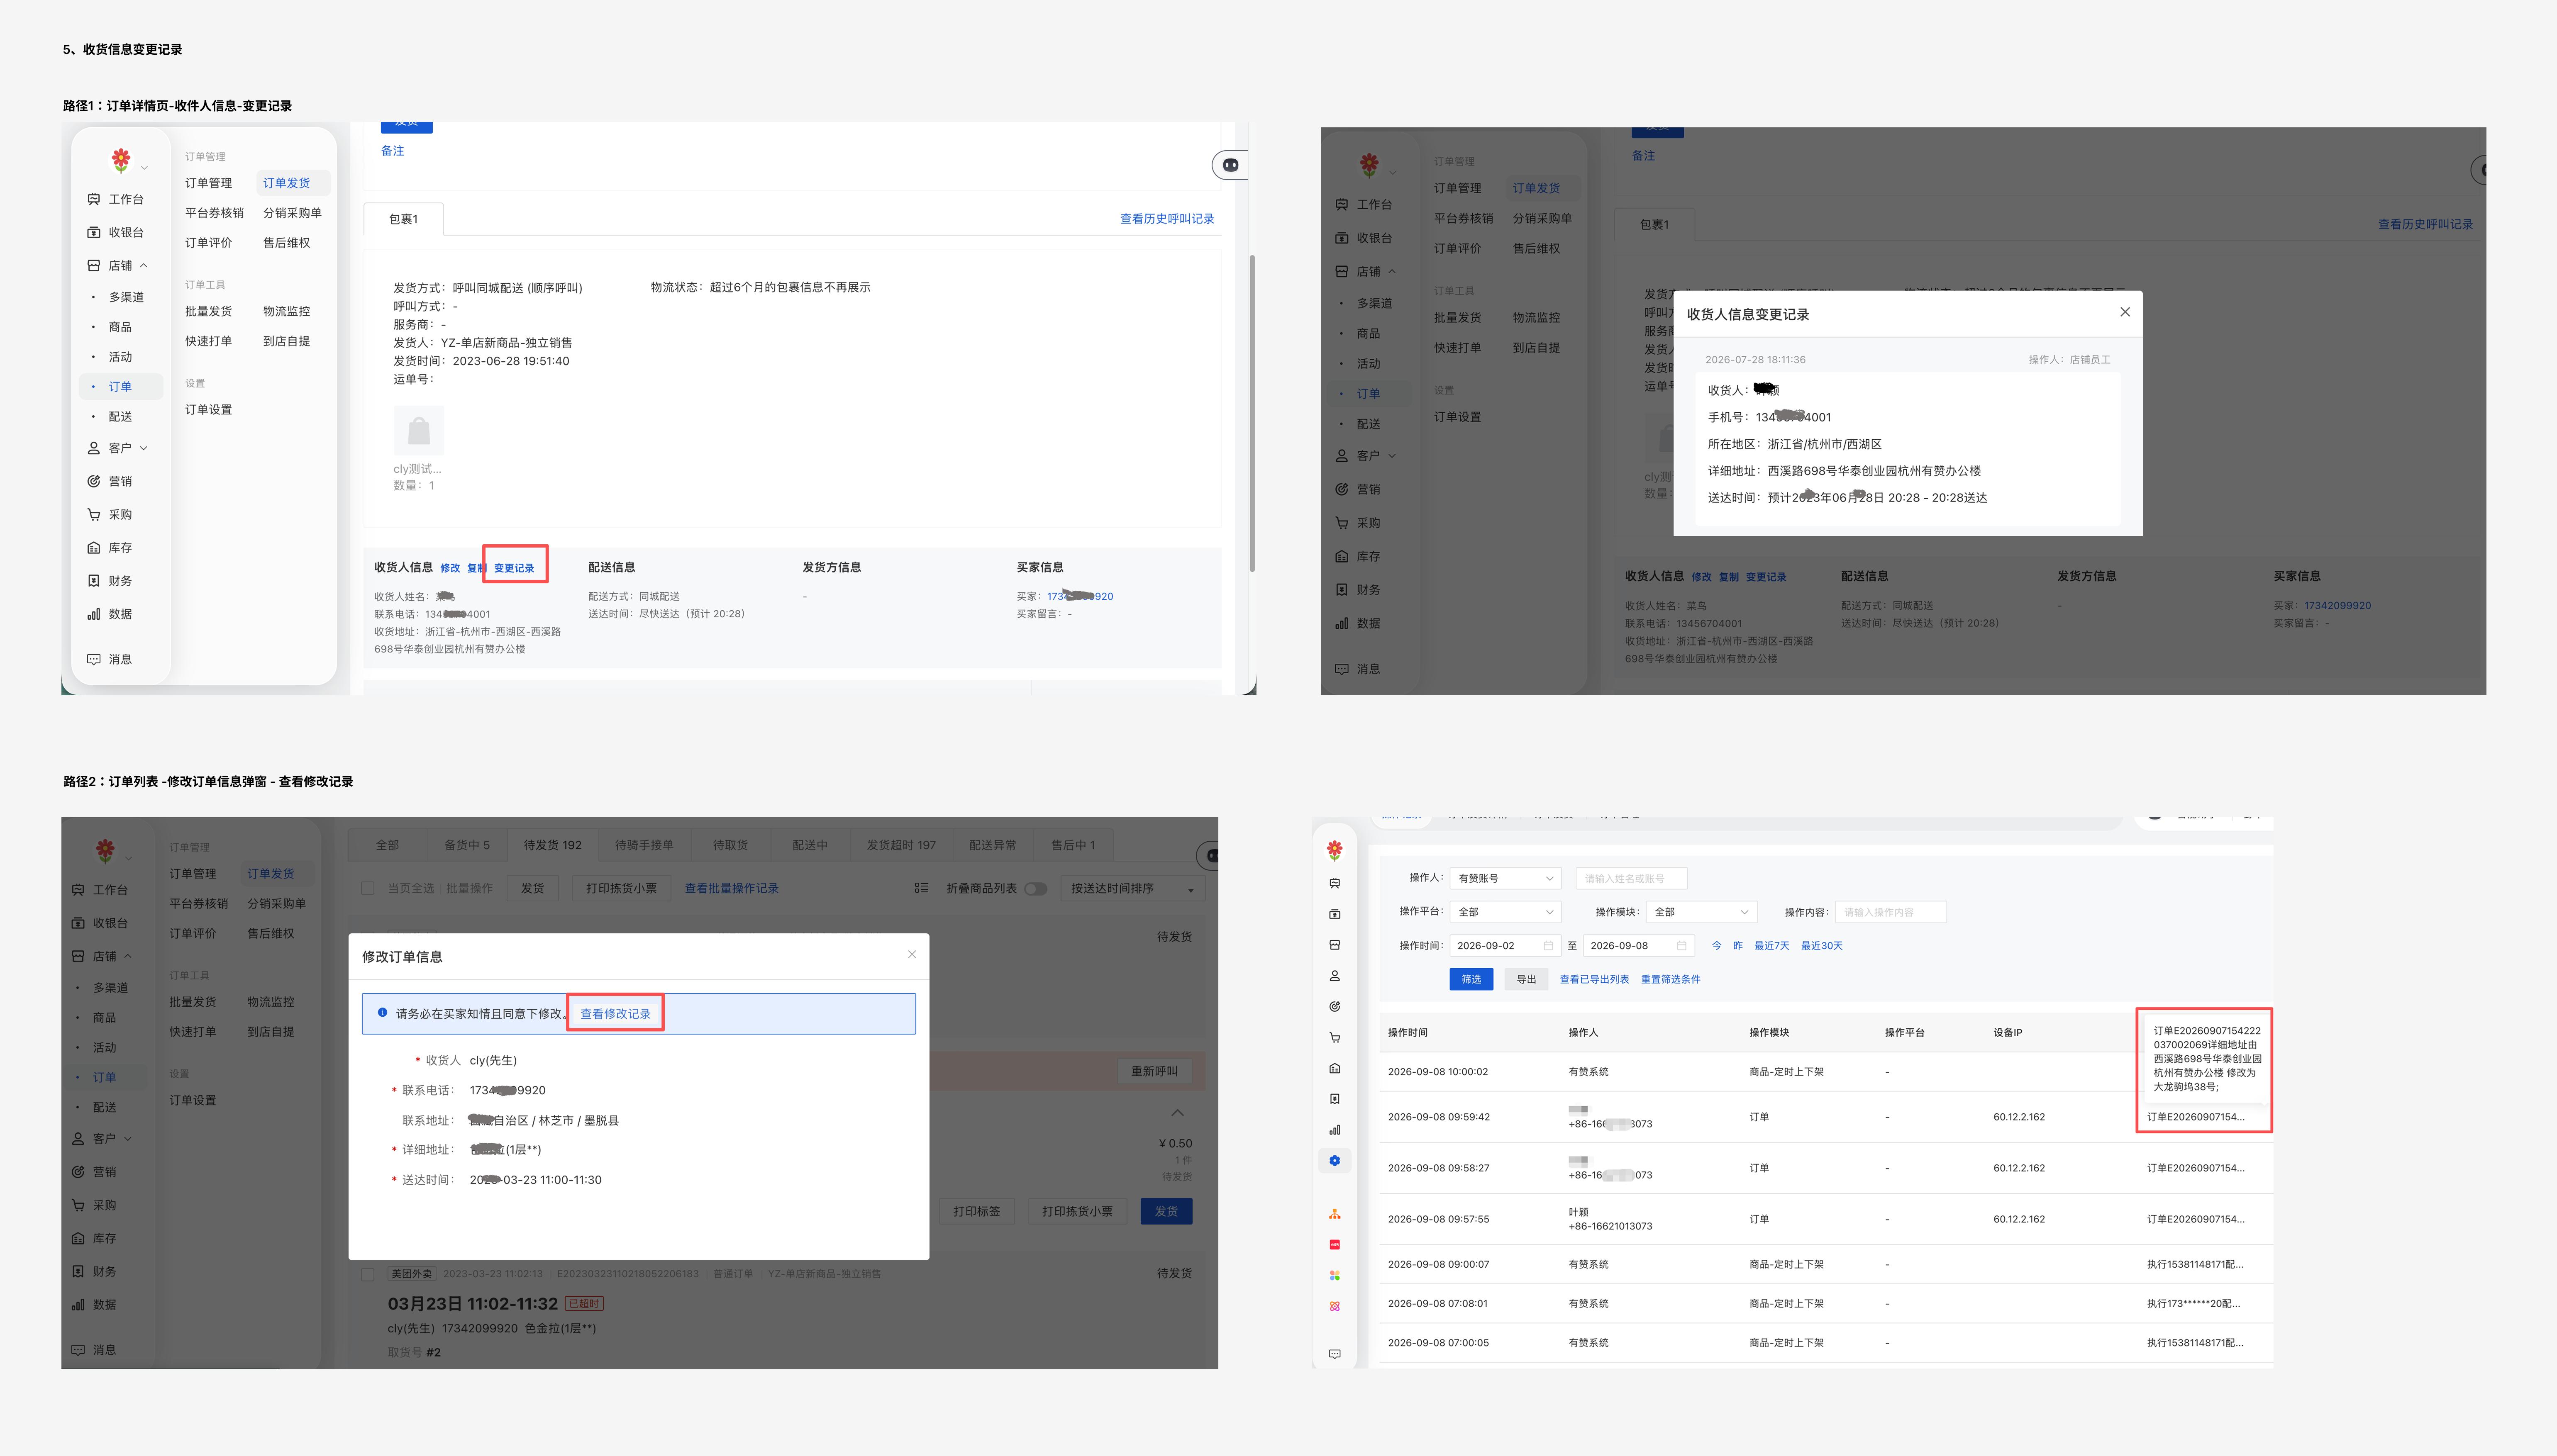Image resolution: width=2557 pixels, height=1456 pixels.
Task: Collapse the order card chevron above ¥0.50
Action: (x=1178, y=1113)
